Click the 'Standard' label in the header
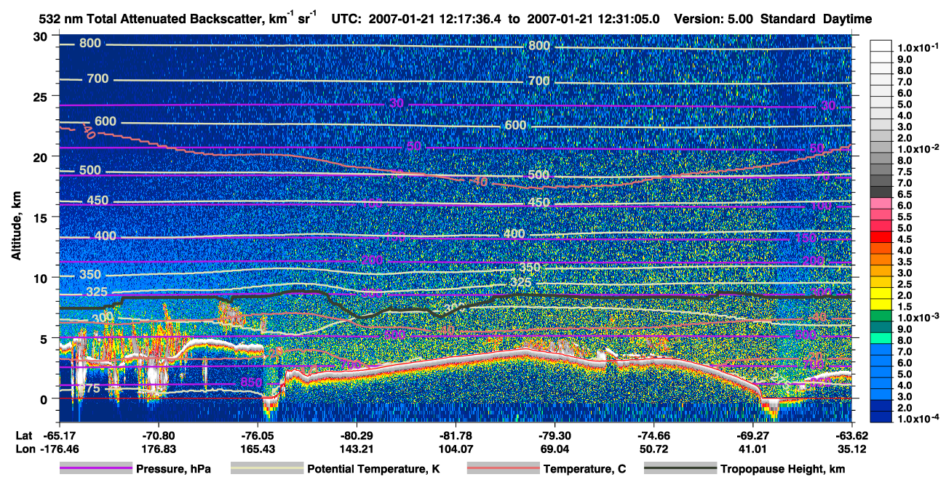Screen dimensions: 946x485 (x=788, y=18)
